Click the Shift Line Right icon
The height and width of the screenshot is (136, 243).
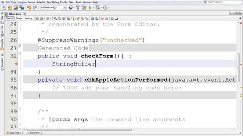[x=97, y=19]
